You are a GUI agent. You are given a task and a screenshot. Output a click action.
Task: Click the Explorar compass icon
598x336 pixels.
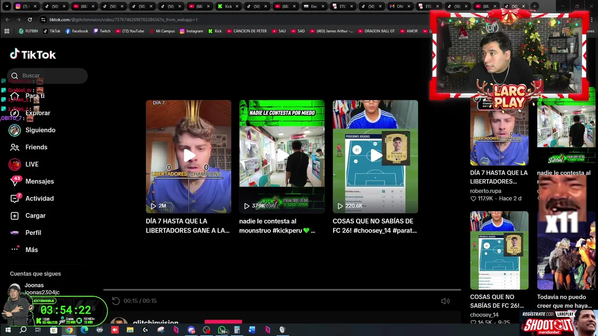click(14, 113)
